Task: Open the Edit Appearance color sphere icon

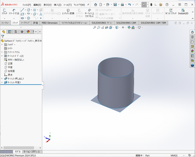Action: coord(129,27)
